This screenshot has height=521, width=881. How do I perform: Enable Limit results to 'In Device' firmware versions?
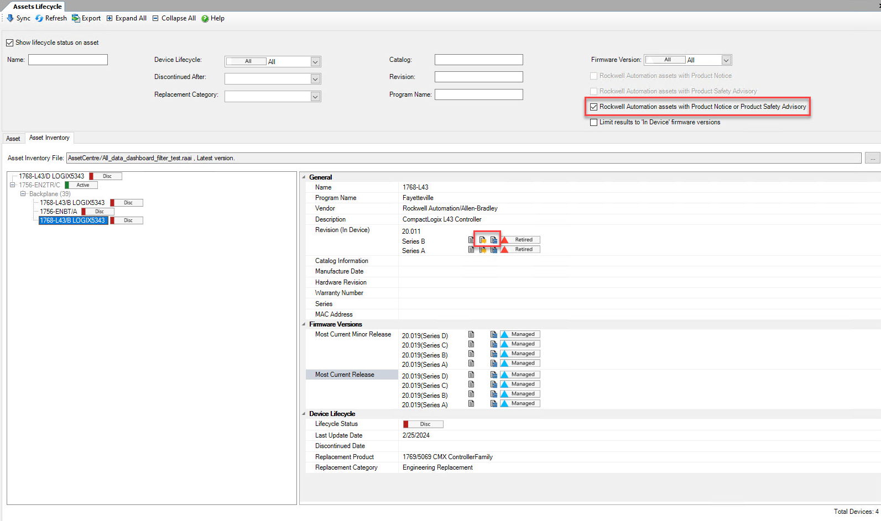[x=593, y=122]
